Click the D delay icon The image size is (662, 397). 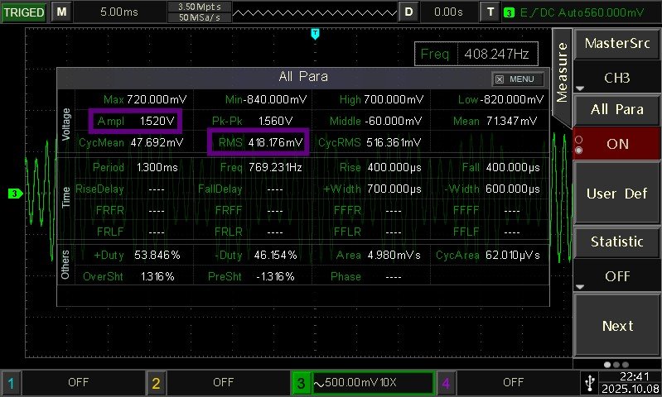point(408,12)
